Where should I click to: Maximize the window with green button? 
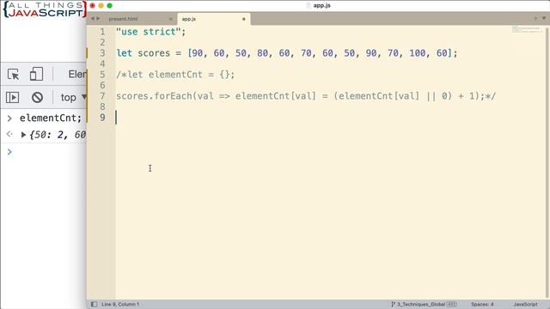point(109,6)
